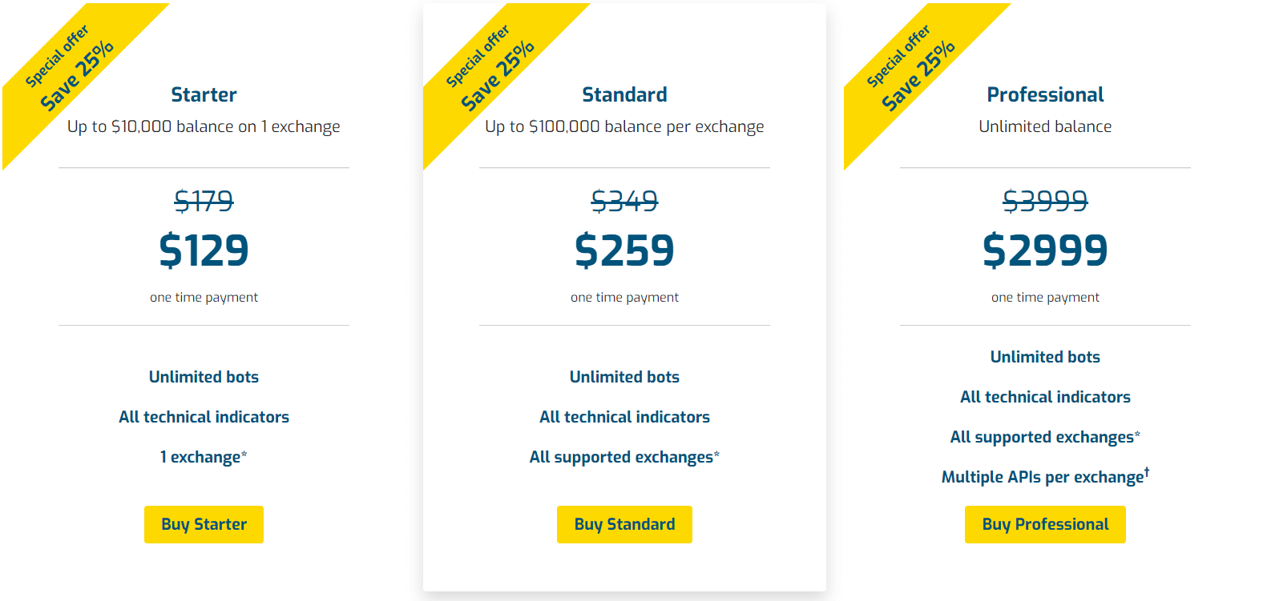Click 'Unlimited balance' under Professional
Image resolution: width=1263 pixels, height=601 pixels.
[x=1045, y=126]
